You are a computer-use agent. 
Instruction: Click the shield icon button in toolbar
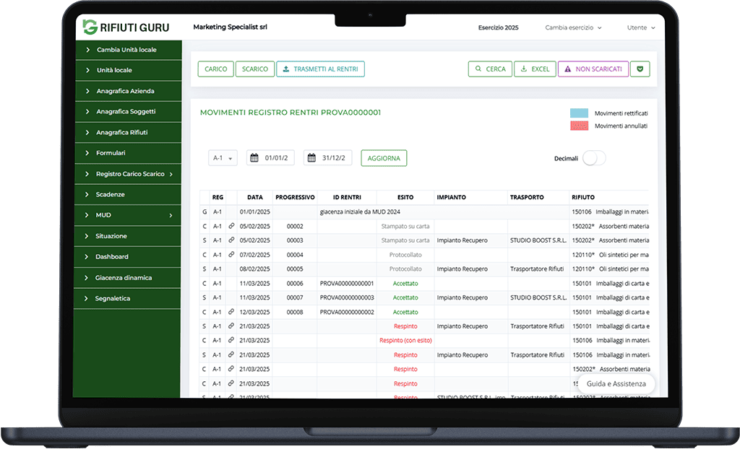point(640,69)
